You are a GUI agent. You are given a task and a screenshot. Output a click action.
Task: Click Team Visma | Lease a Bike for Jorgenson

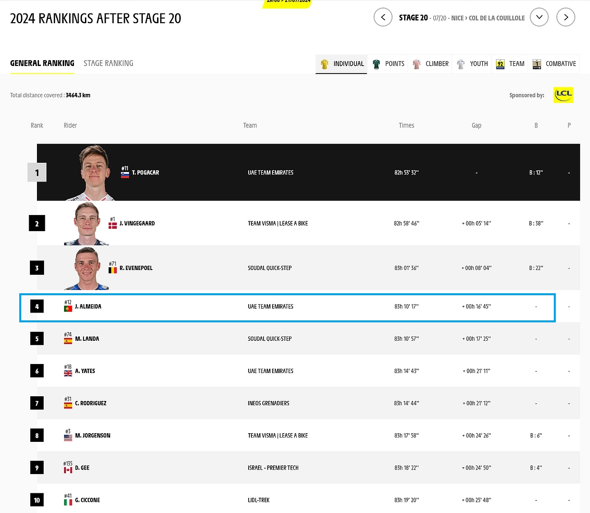click(x=278, y=436)
